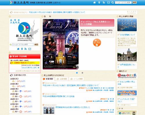Collapse the 緊急時・災害情報 red panel header
This screenshot has width=145, height=115.
pyautogui.click(x=25, y=56)
